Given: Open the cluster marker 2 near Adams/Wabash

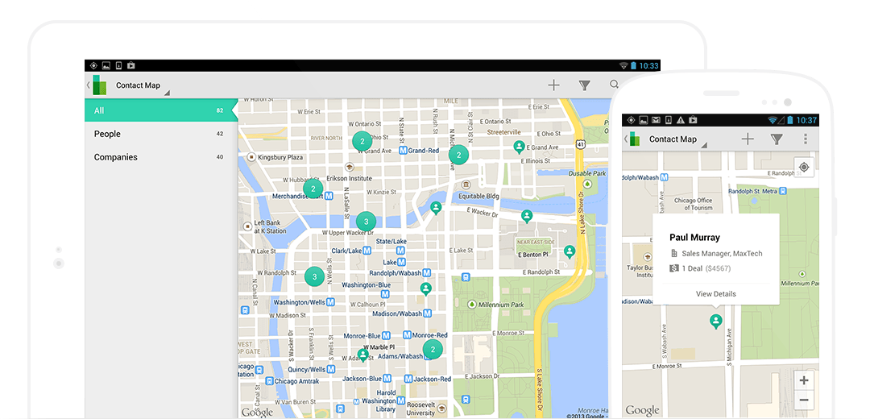Looking at the screenshot, I should [433, 350].
